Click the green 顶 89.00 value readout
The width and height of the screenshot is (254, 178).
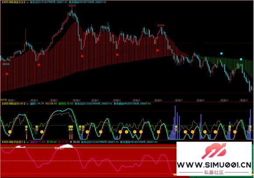52,142
